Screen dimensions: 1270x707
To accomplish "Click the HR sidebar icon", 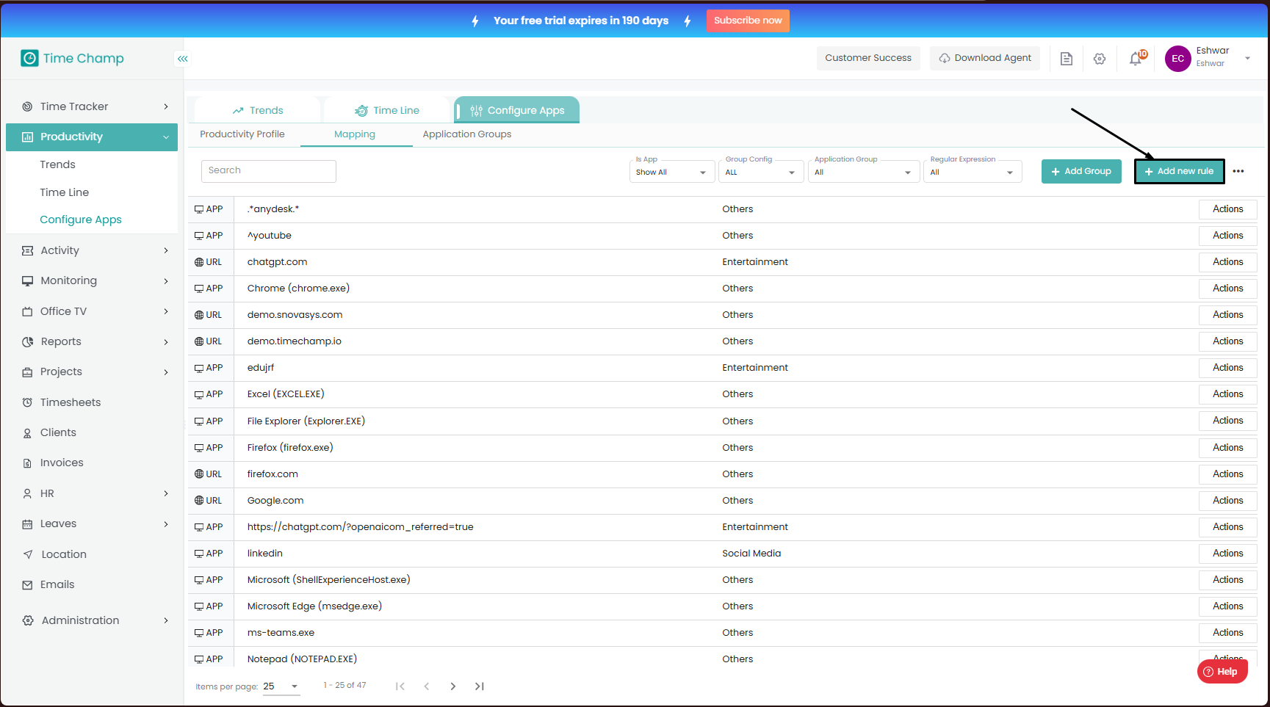I will (x=27, y=493).
